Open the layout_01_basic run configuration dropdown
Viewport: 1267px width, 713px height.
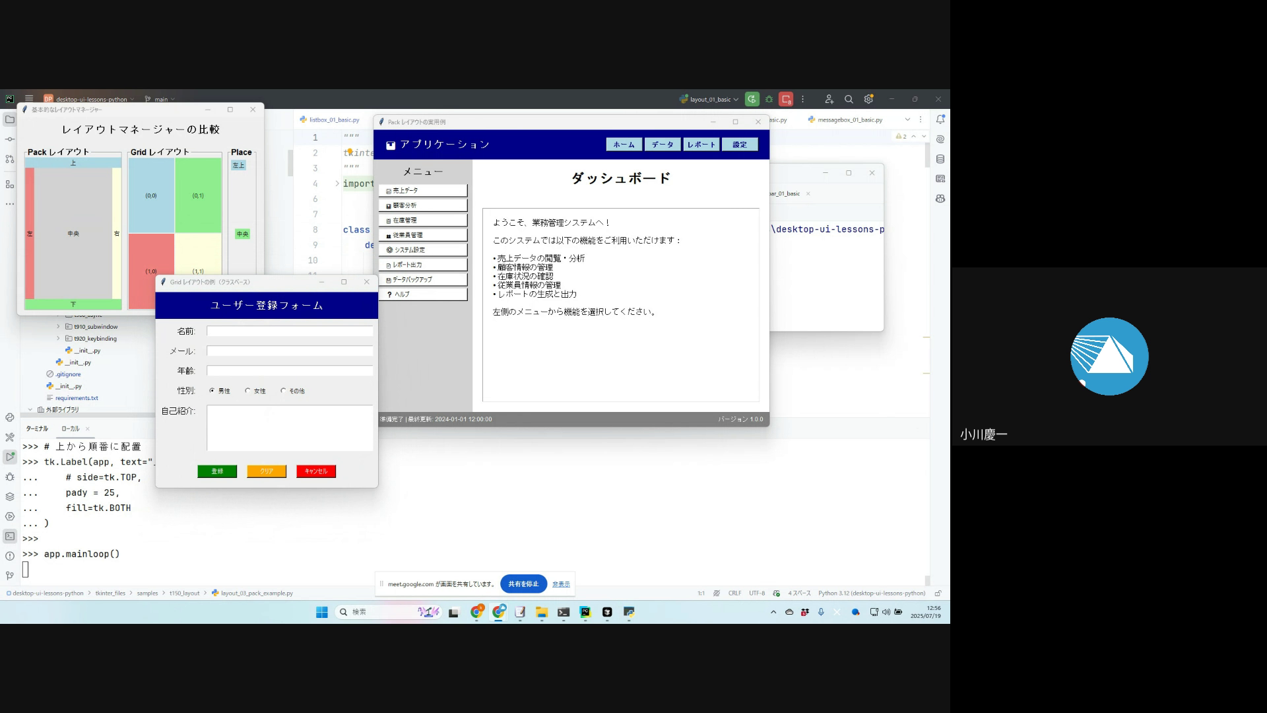[x=709, y=99]
